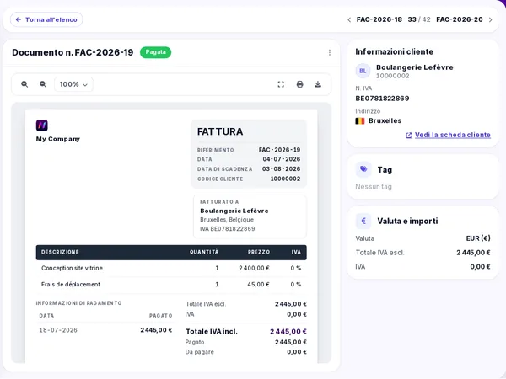Select the Totale IVA incl. amount
Viewport: 506px width, 379px height.
pyautogui.click(x=288, y=331)
